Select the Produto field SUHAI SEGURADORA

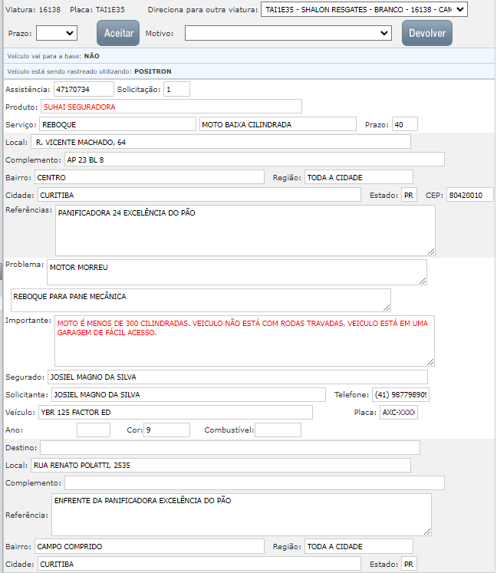pos(171,107)
